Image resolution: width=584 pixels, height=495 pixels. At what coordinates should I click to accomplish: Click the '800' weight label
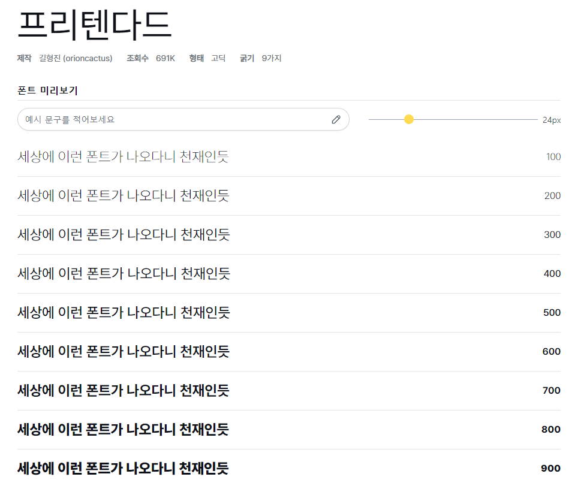point(551,430)
